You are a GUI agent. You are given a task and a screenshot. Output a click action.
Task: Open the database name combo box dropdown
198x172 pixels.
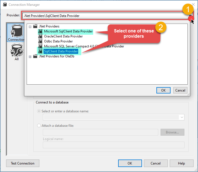(x=182, y=117)
